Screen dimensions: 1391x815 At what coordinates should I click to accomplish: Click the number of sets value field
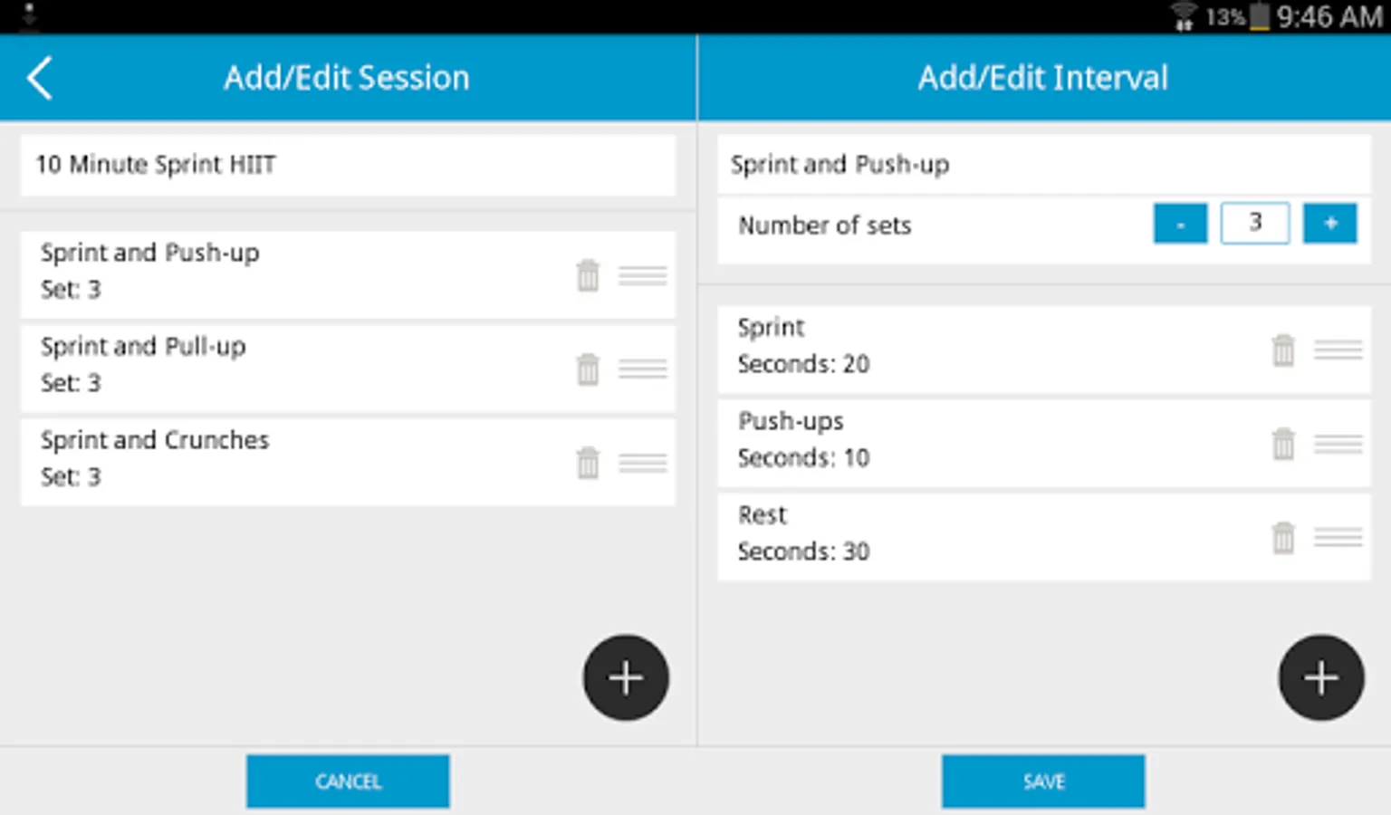pyautogui.click(x=1255, y=224)
